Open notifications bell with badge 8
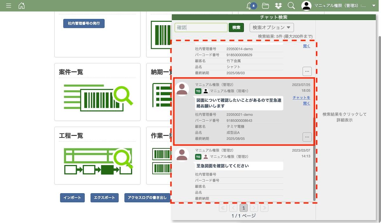The image size is (381, 223). click(x=250, y=6)
